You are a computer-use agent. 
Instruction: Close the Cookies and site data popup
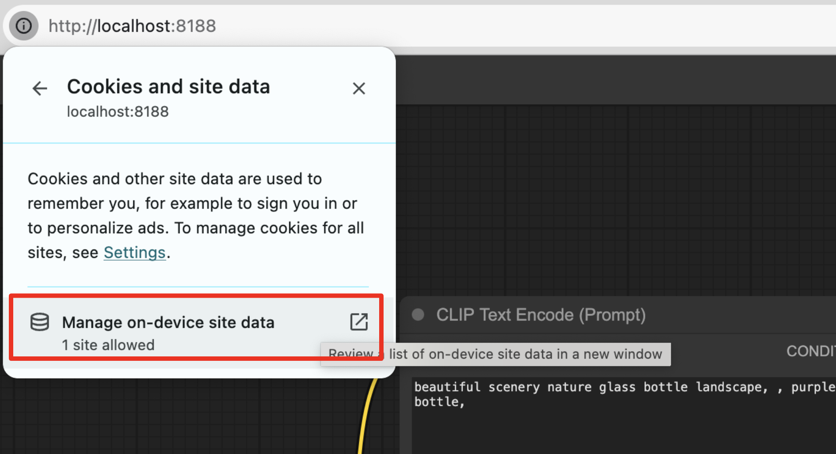359,88
